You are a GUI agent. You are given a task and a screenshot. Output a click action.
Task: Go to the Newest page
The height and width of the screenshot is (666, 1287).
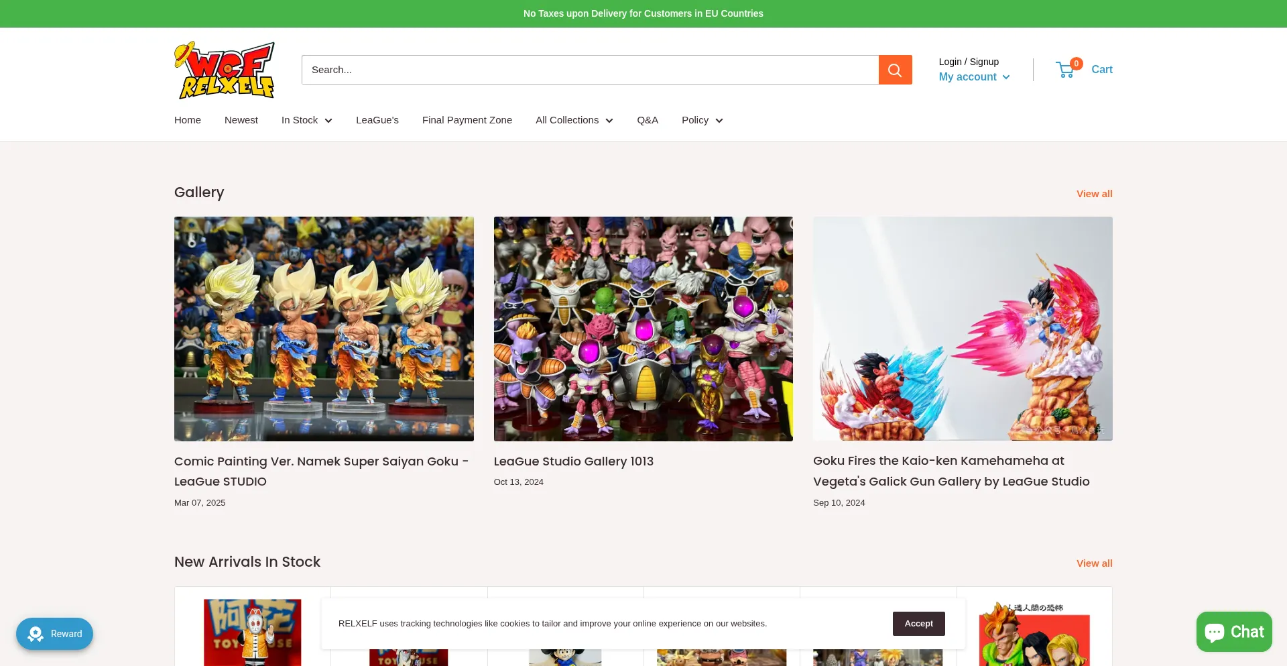(241, 120)
